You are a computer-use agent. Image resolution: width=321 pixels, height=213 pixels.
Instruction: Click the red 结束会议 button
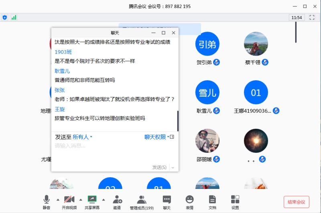click(x=297, y=202)
